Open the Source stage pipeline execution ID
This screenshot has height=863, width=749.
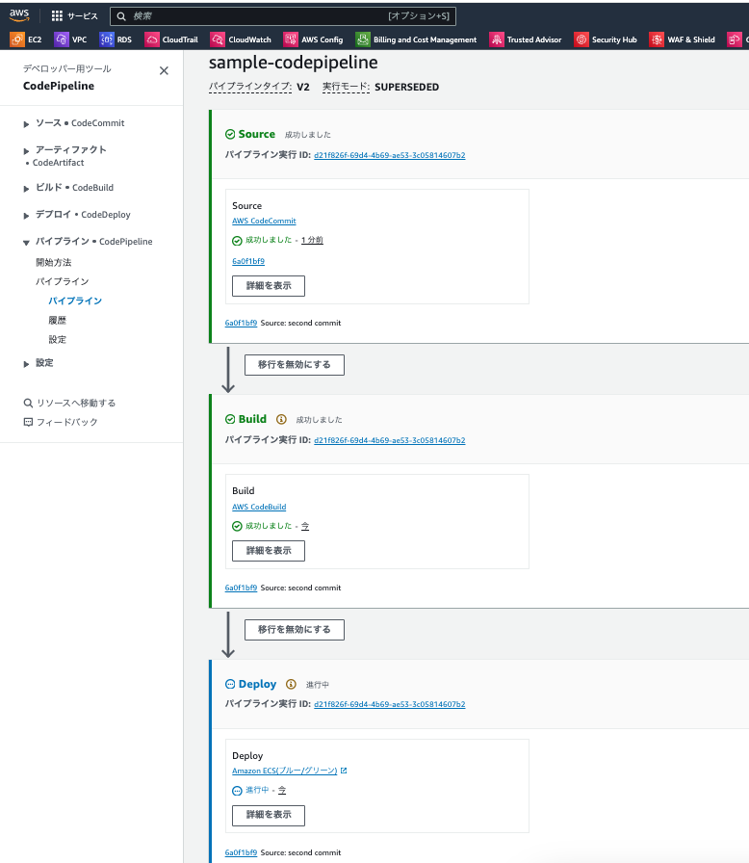pos(389,155)
